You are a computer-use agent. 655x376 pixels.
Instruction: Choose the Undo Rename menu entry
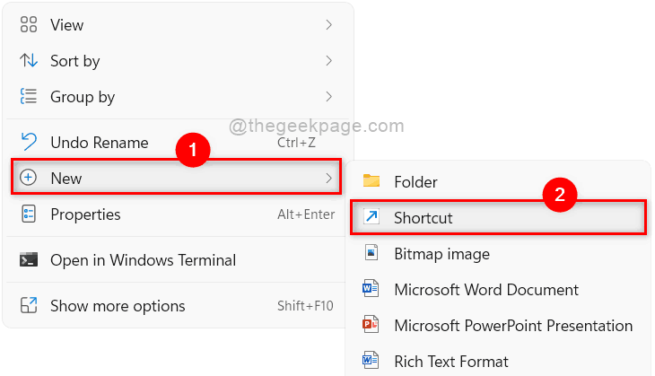click(x=99, y=142)
